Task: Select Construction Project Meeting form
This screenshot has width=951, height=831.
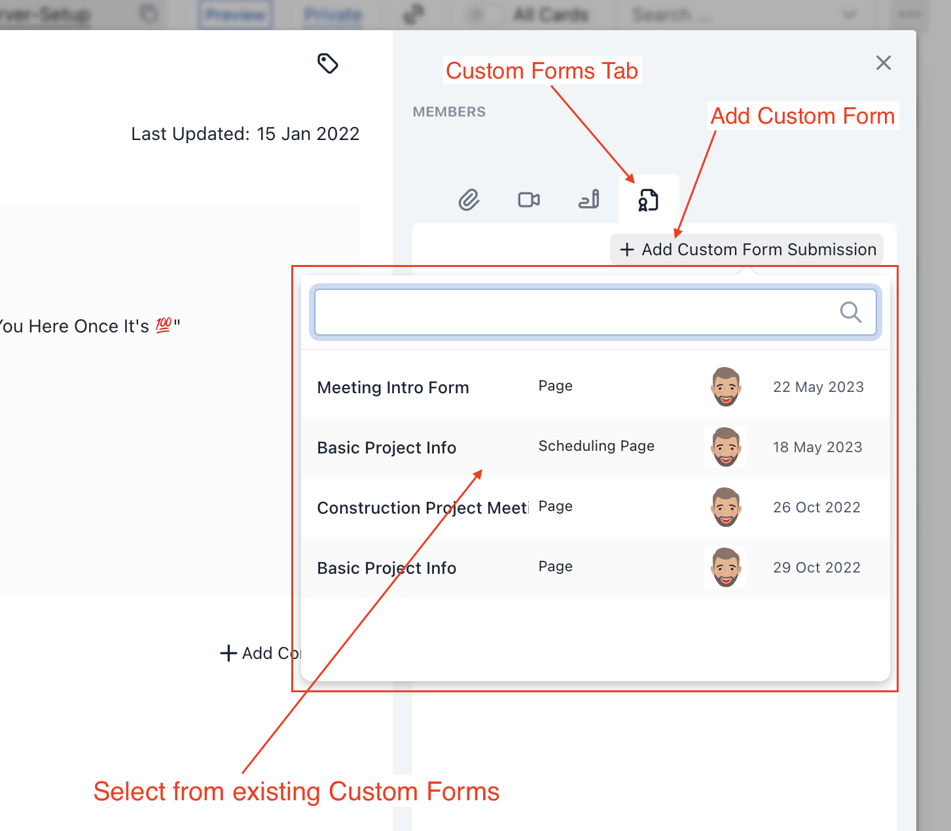Action: pos(422,508)
